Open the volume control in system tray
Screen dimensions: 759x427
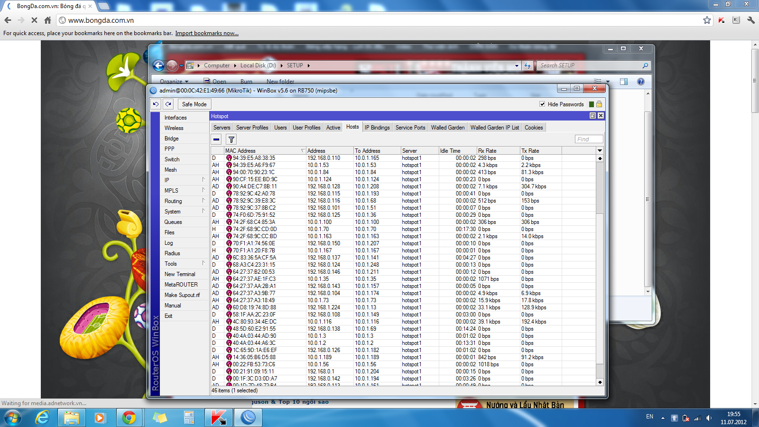coord(709,418)
